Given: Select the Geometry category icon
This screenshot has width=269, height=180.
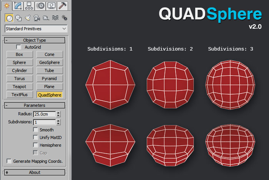Looking at the screenshot, I should click(x=9, y=18).
